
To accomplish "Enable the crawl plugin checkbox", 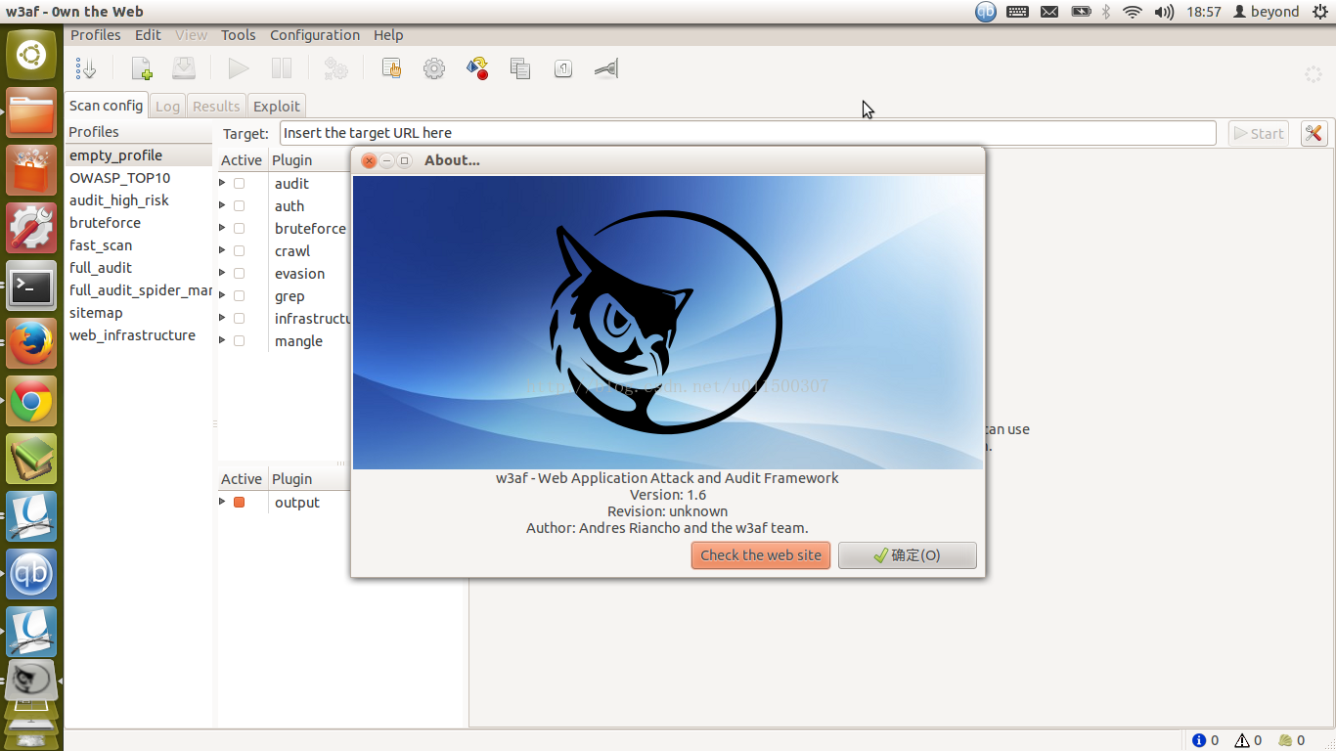I will 239,251.
